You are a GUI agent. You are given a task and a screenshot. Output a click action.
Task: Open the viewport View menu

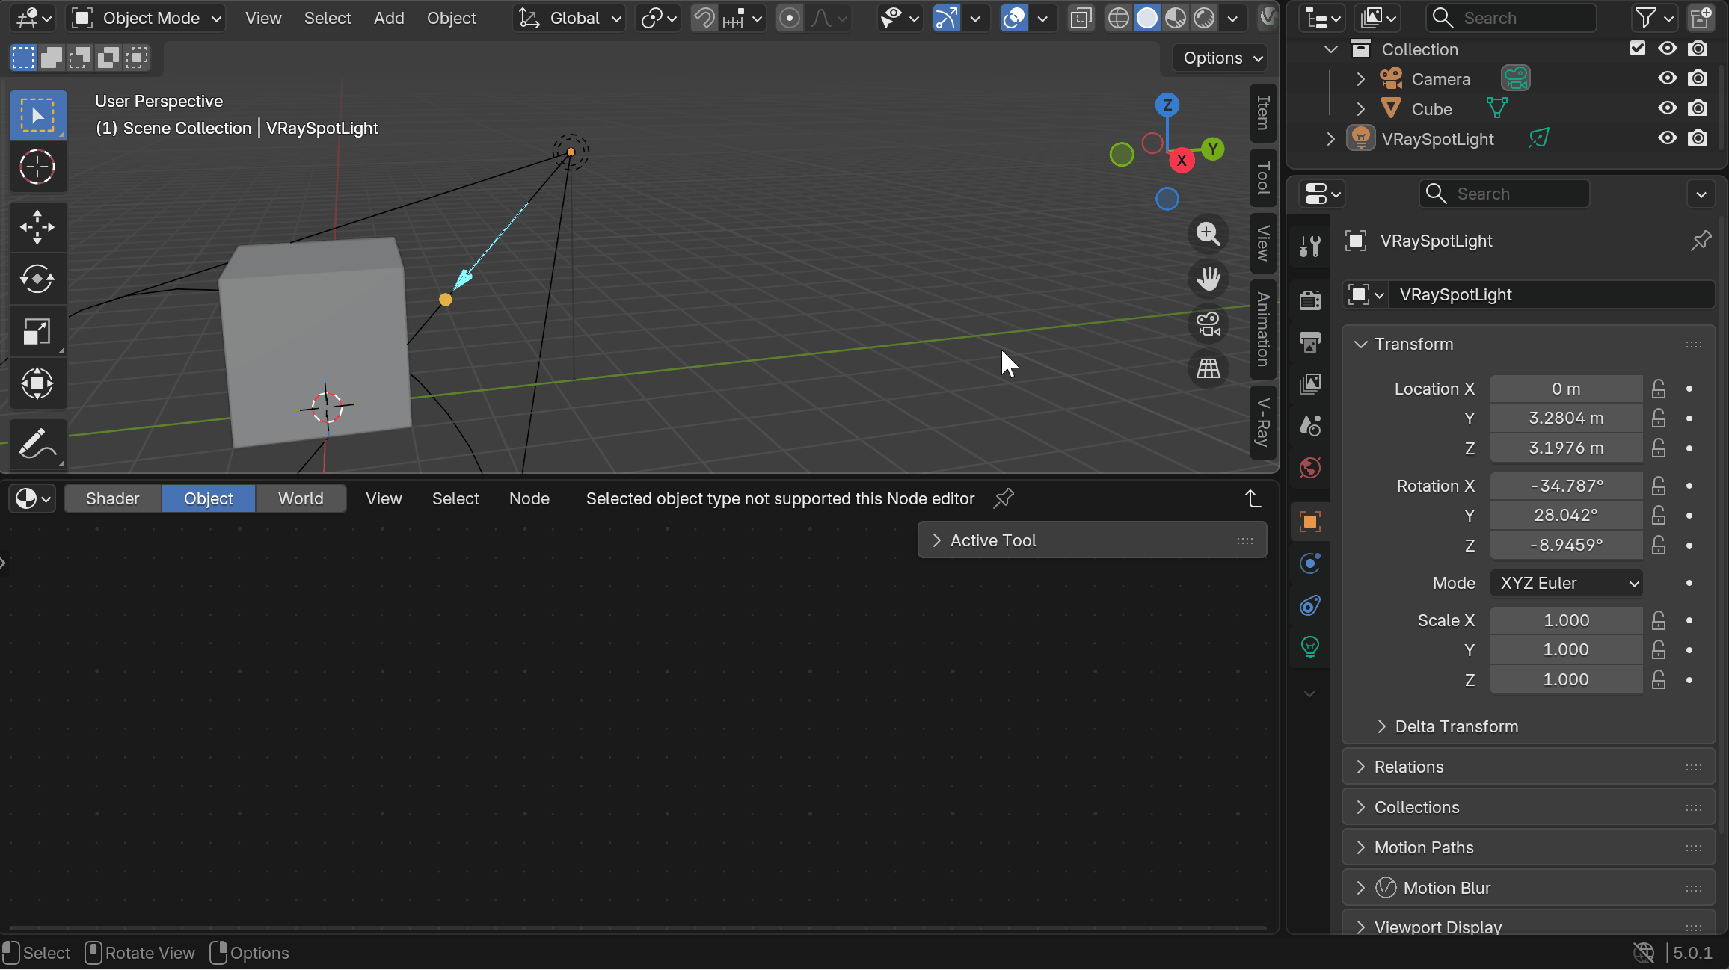pos(263,18)
